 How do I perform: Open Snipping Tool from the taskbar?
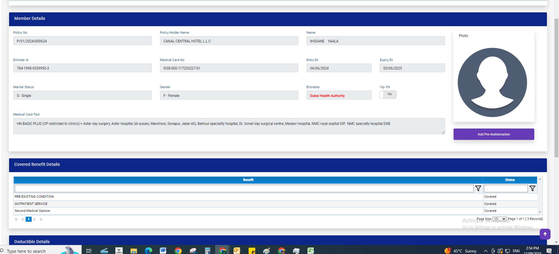(193, 251)
